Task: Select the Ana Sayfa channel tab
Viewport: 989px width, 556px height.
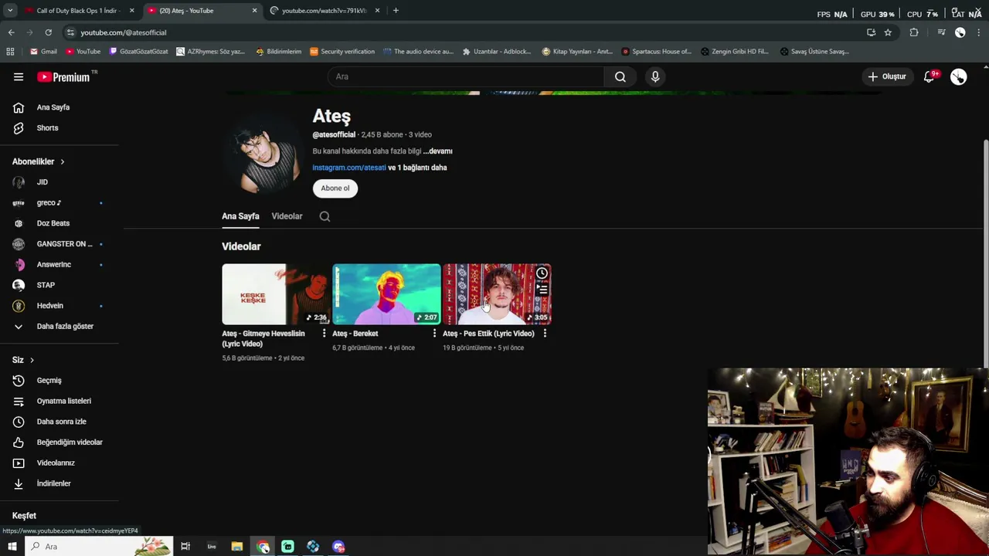Action: pyautogui.click(x=240, y=216)
